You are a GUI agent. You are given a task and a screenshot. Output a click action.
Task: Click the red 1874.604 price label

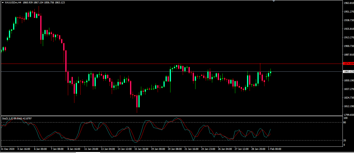click(x=349, y=63)
